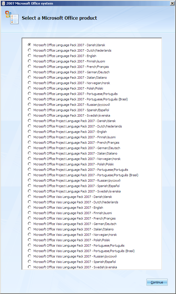Screen dimensions: 176x294
Task: Select Office Language Pack 2007 Polish/Polski
Action: pos(29,88)
